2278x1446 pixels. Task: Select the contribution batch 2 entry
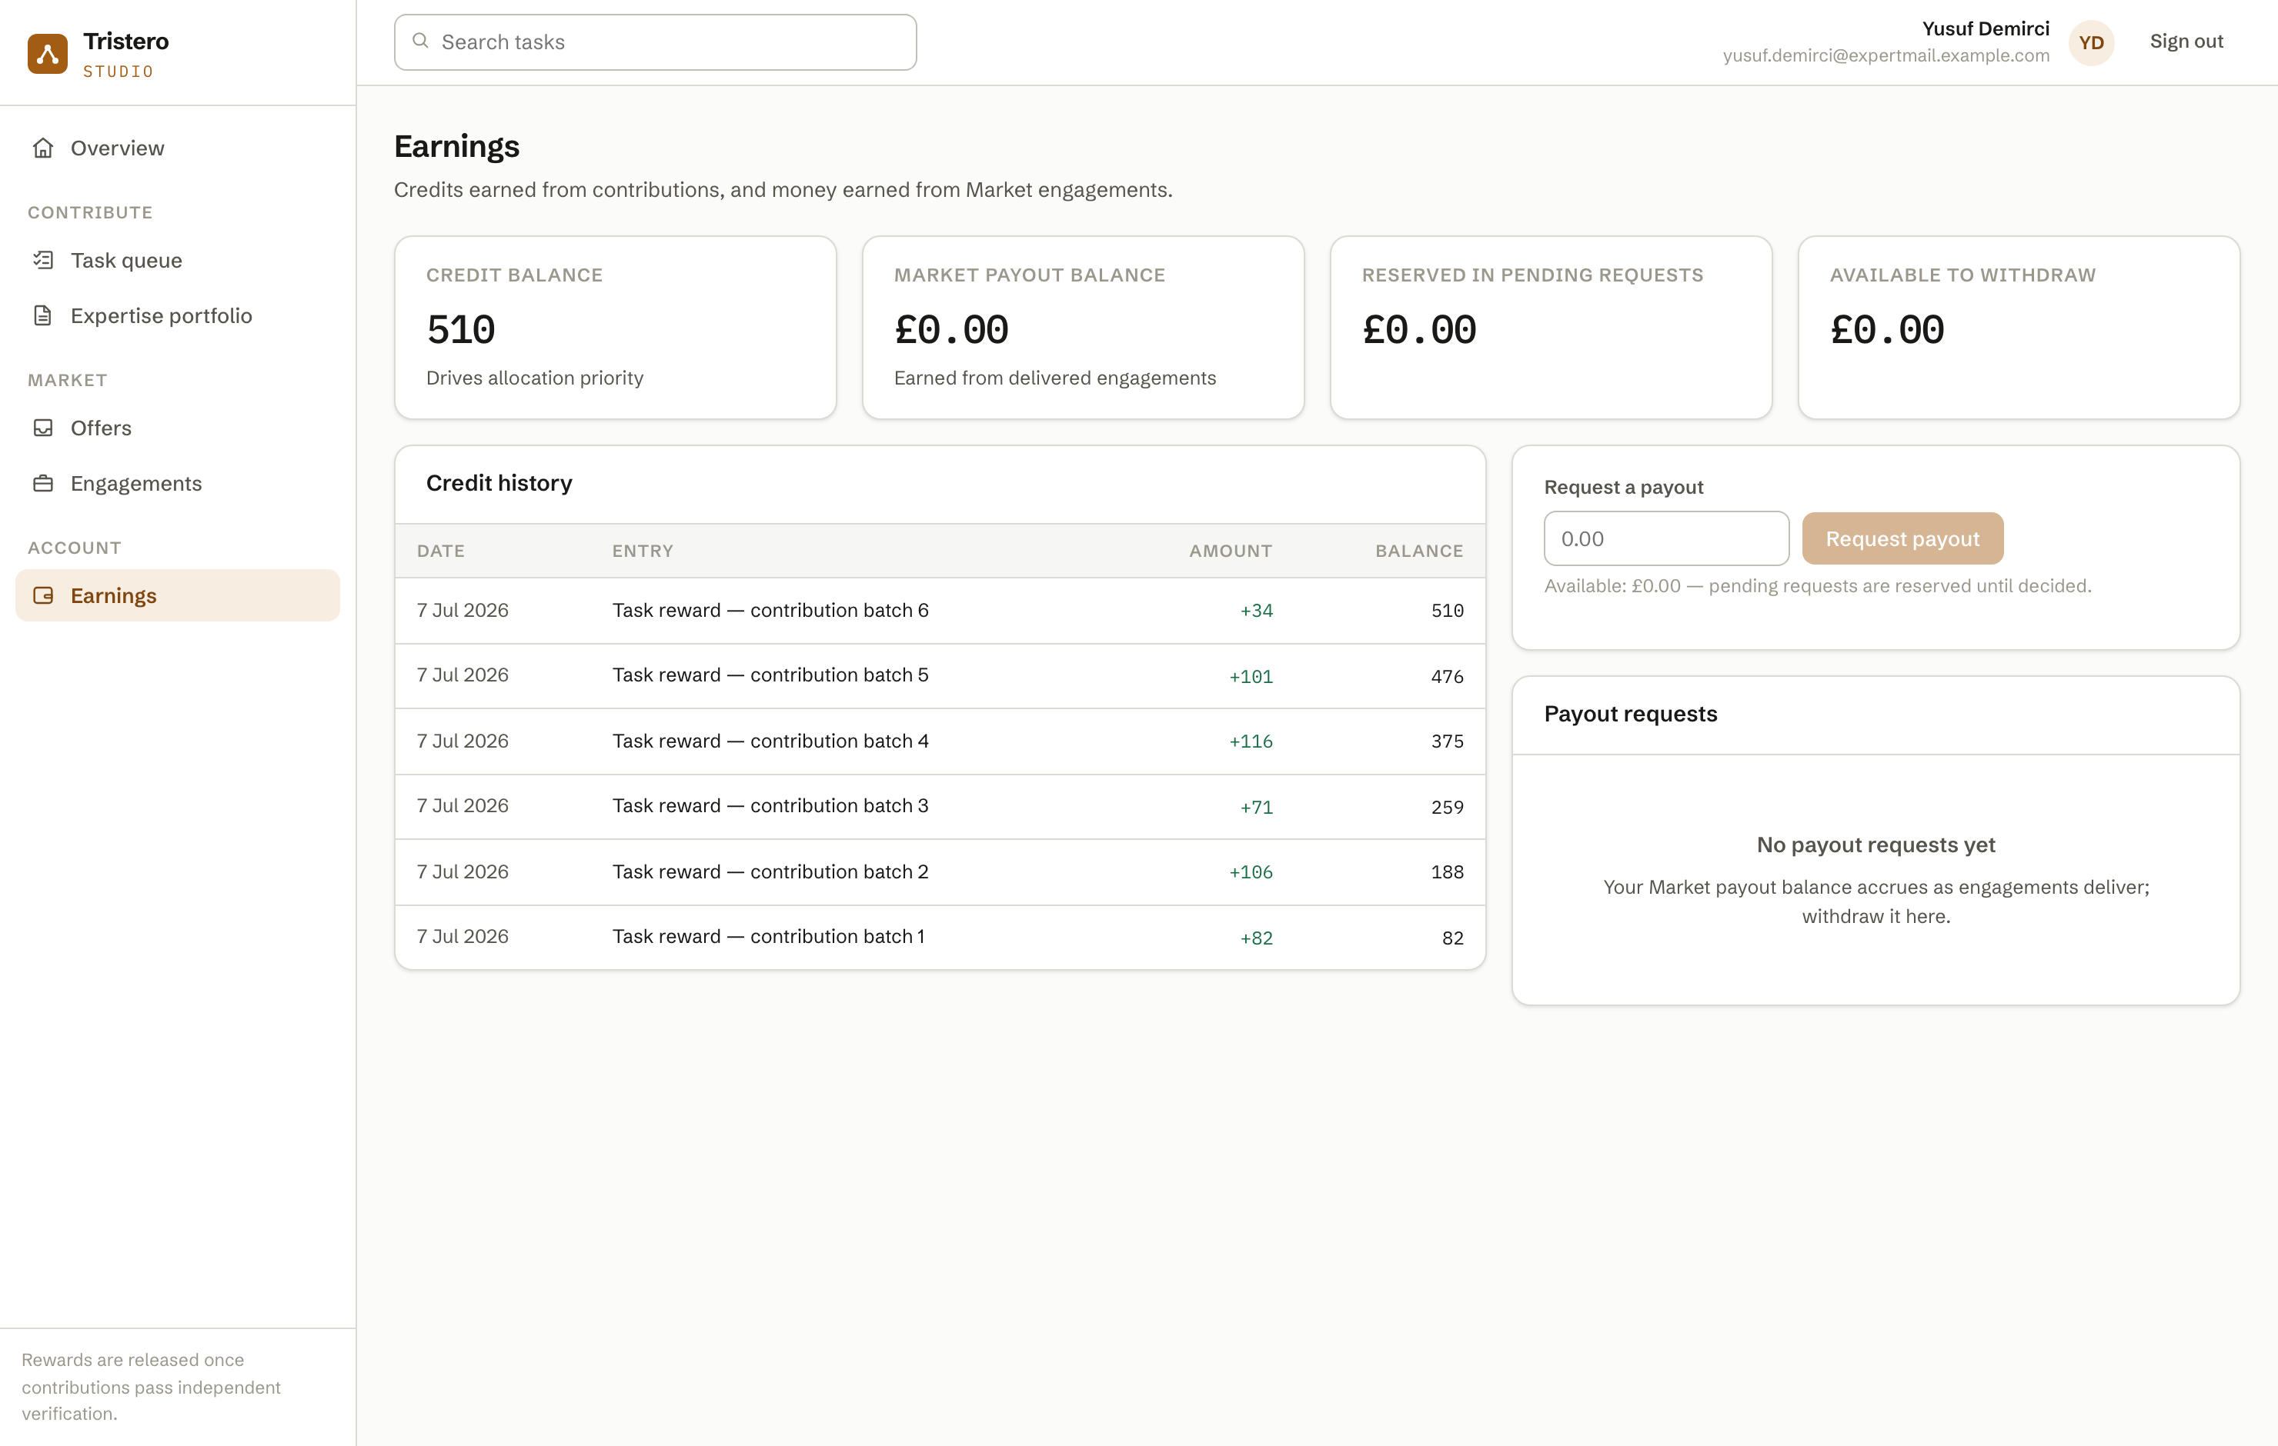click(940, 872)
